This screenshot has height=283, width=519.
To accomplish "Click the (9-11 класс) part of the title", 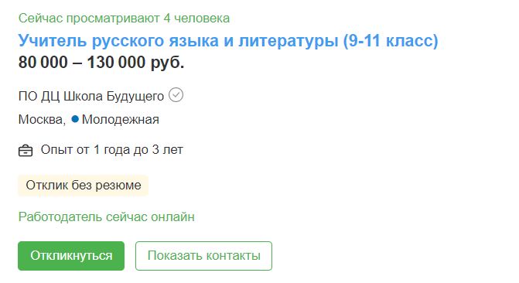I will pos(391,41).
